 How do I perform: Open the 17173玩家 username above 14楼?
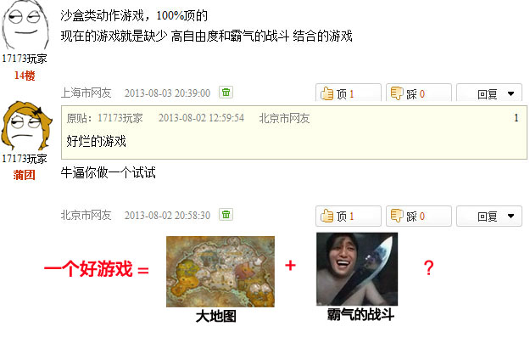point(25,59)
